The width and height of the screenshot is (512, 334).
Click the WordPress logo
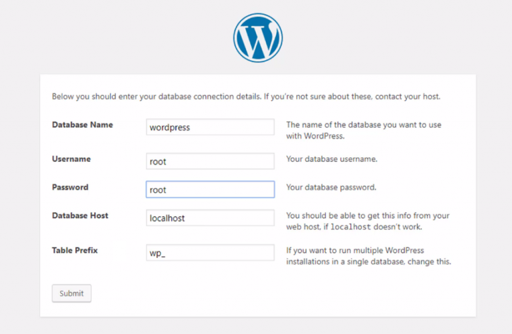[x=258, y=38]
